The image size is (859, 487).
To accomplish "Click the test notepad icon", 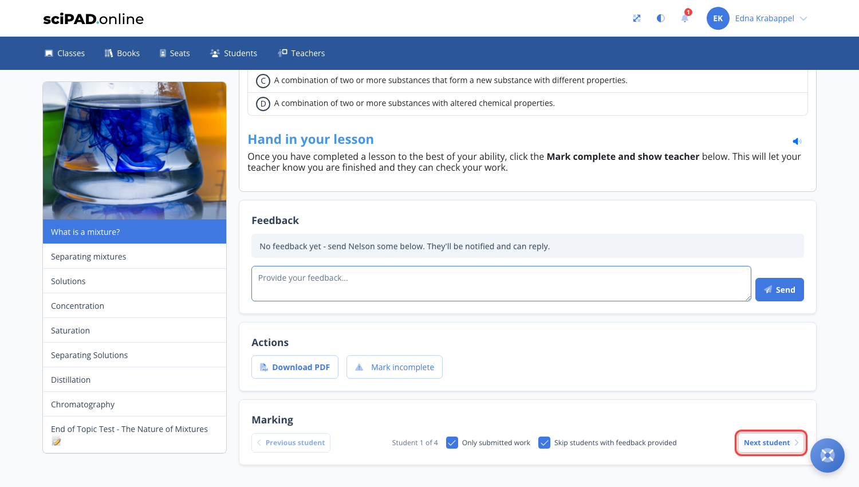I will coord(56,441).
